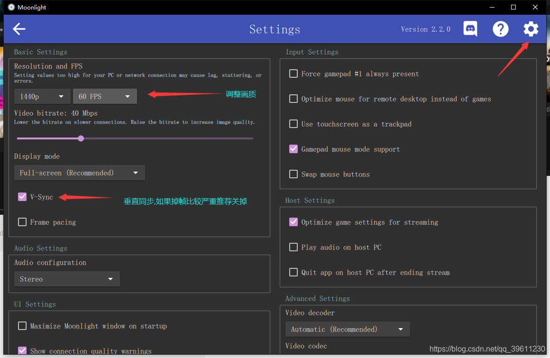Click the Advanced Settings section heading
Viewport: 550px width, 358px height.
tap(318, 298)
